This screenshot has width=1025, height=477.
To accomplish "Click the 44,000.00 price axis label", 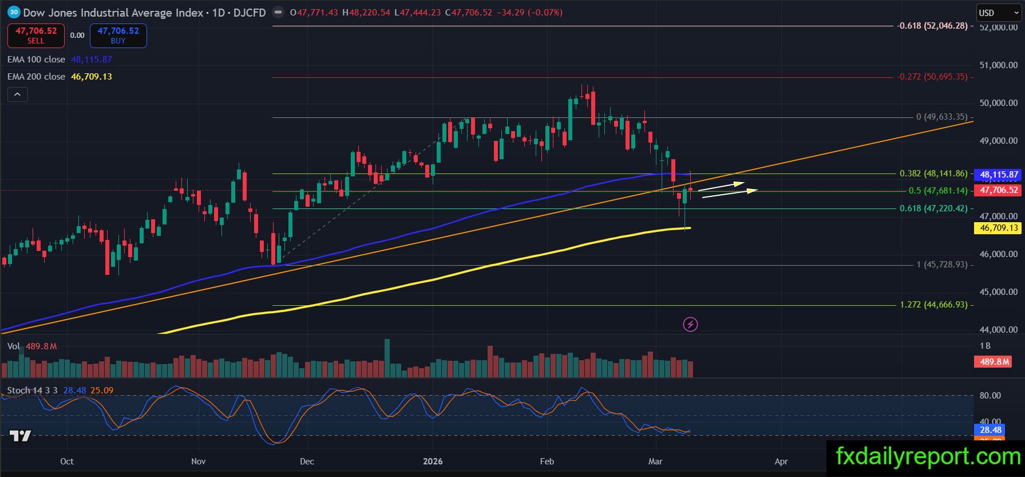I will pos(999,330).
